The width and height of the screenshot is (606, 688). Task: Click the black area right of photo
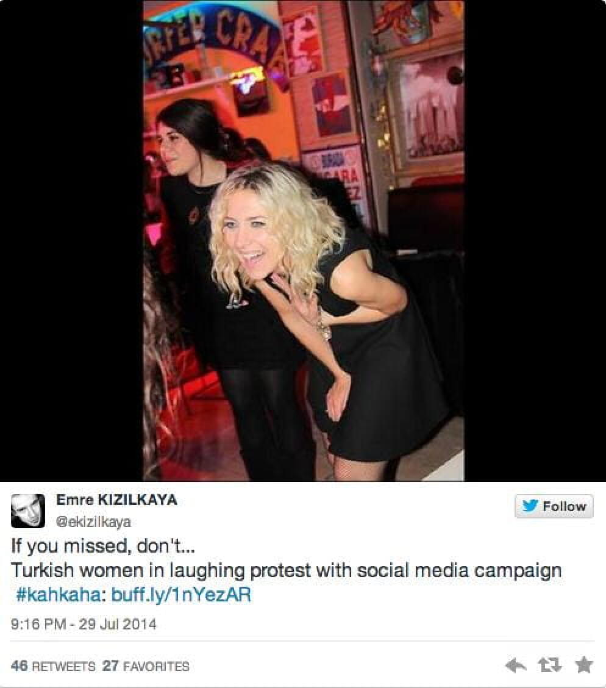[x=535, y=240]
